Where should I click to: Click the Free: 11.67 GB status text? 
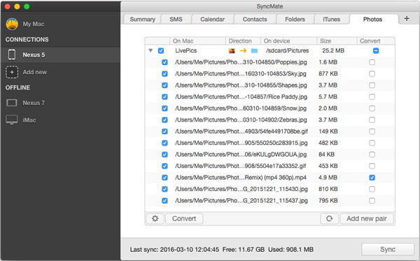[244, 250]
